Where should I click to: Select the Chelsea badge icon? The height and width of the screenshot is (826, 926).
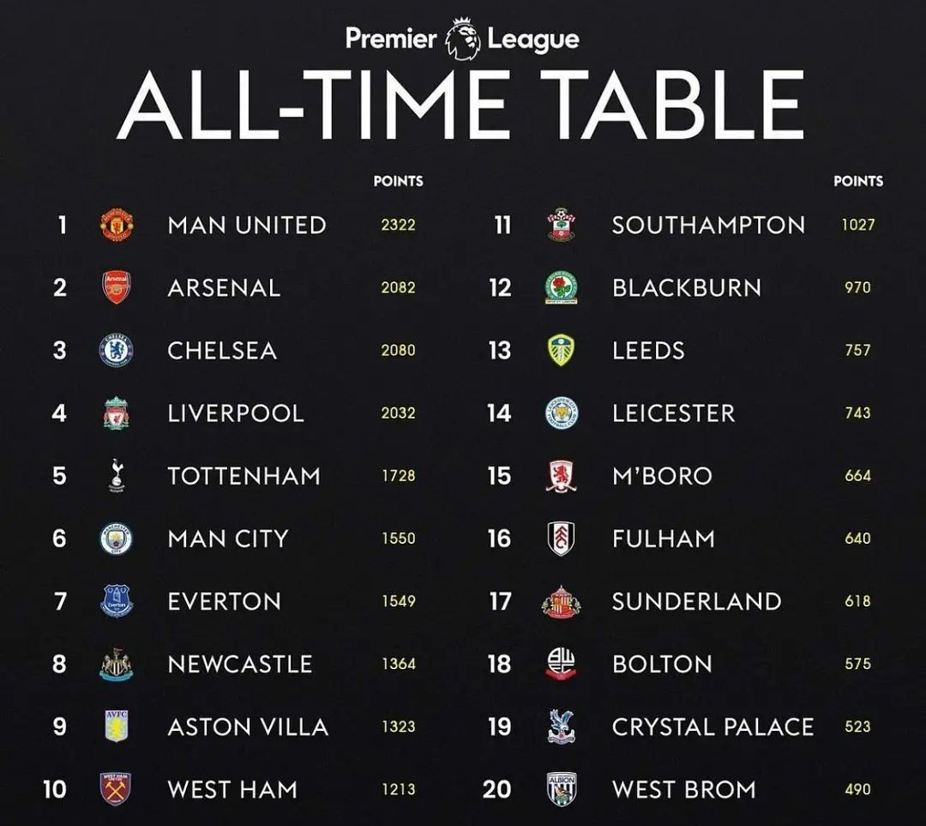[116, 350]
